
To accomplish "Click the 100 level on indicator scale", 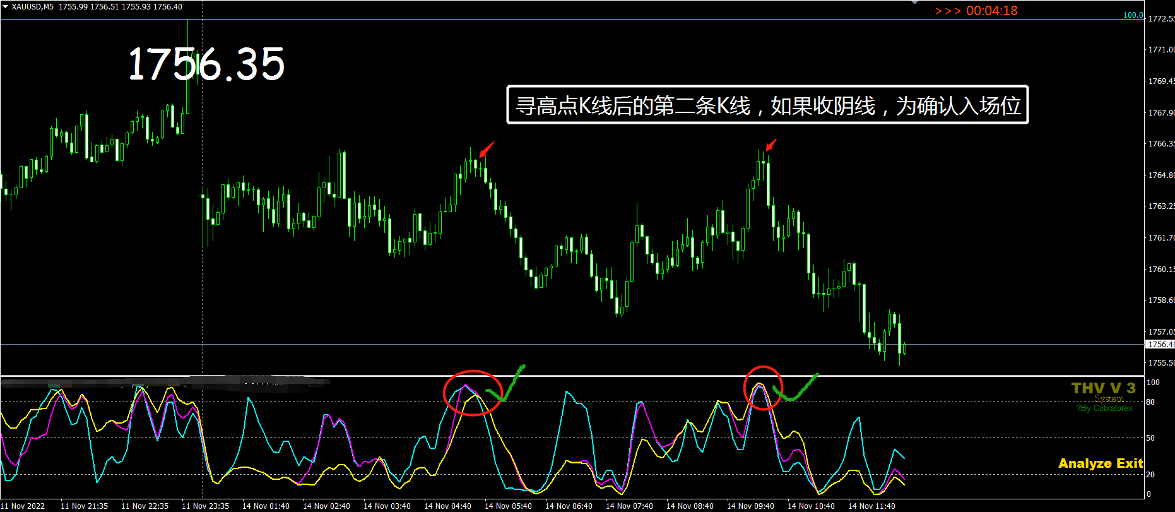I will click(1153, 383).
